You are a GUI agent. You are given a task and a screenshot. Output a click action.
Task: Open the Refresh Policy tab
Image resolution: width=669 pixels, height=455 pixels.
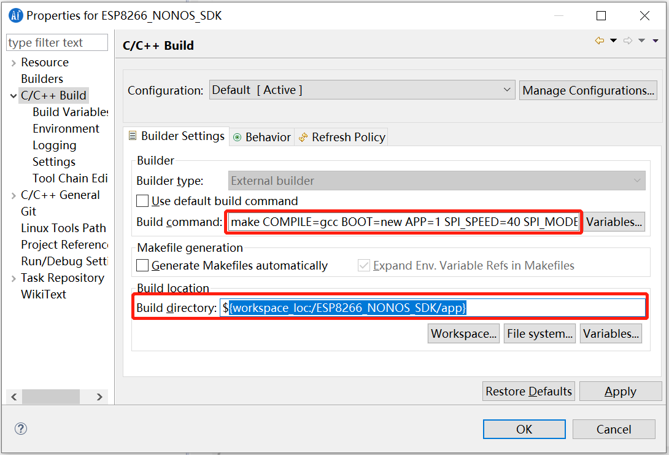coord(342,137)
